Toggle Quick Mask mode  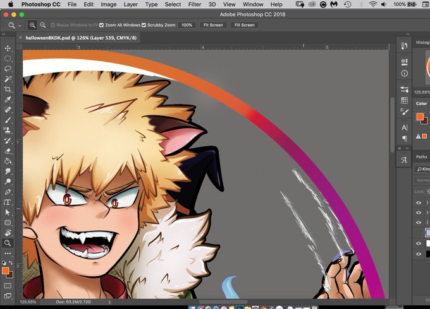[x=8, y=286]
